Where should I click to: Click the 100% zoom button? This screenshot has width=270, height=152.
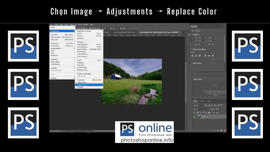(x=104, y=28)
